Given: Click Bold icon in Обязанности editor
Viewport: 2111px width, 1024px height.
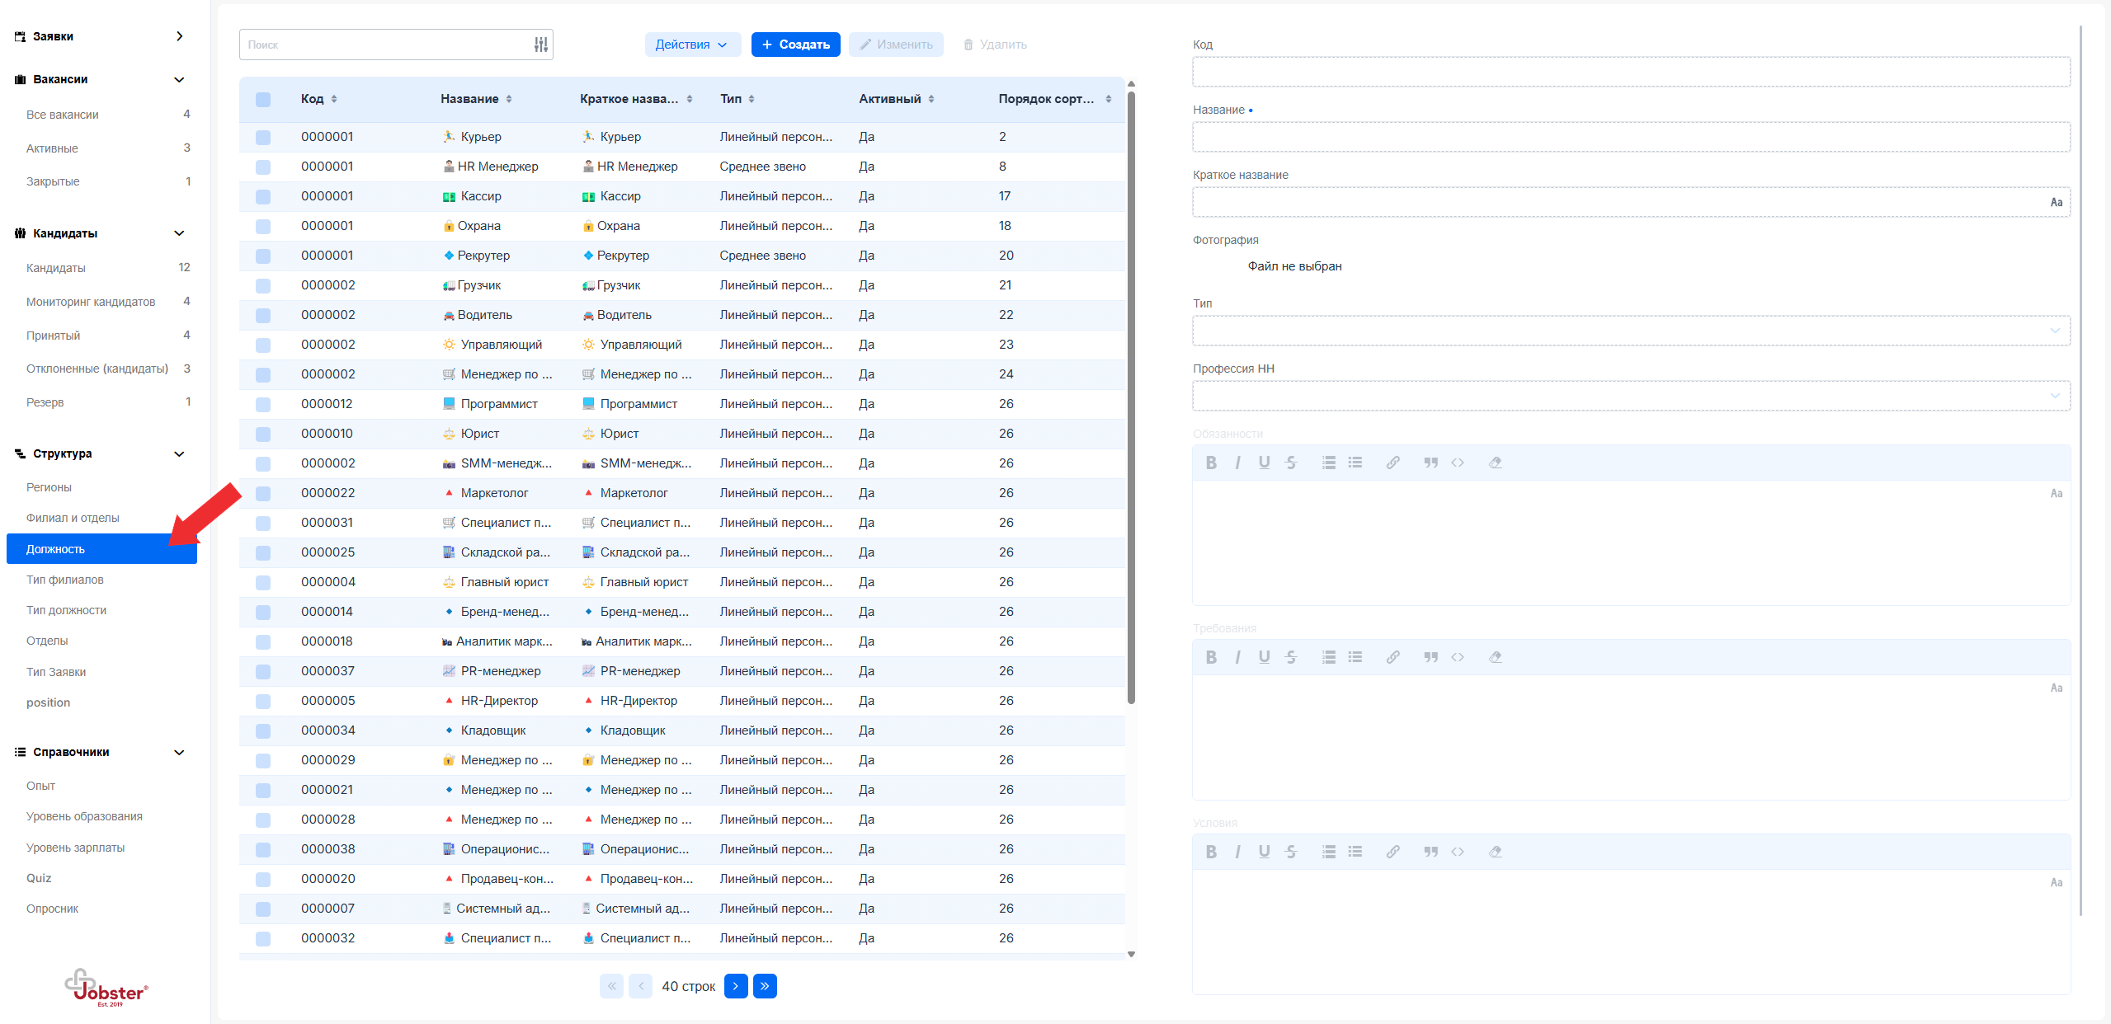Looking at the screenshot, I should [x=1210, y=463].
